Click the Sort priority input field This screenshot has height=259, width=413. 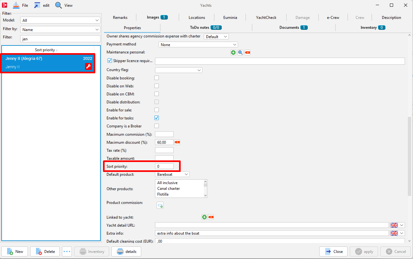point(164,166)
